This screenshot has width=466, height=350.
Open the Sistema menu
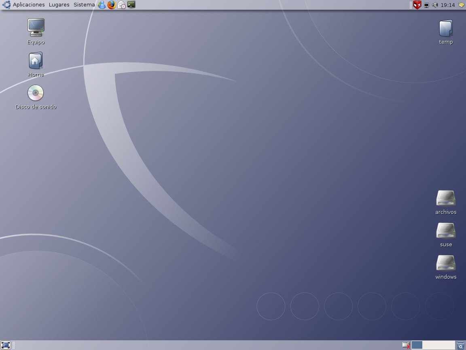point(84,5)
